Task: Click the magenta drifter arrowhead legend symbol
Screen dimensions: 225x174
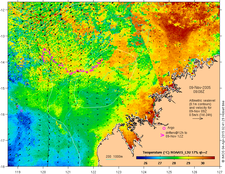Action: point(162,135)
